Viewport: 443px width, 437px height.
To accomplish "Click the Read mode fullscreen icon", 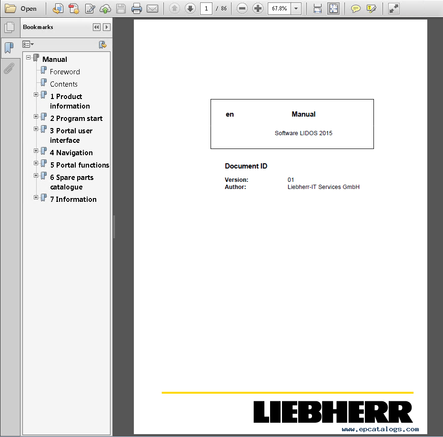I will pyautogui.click(x=393, y=9).
